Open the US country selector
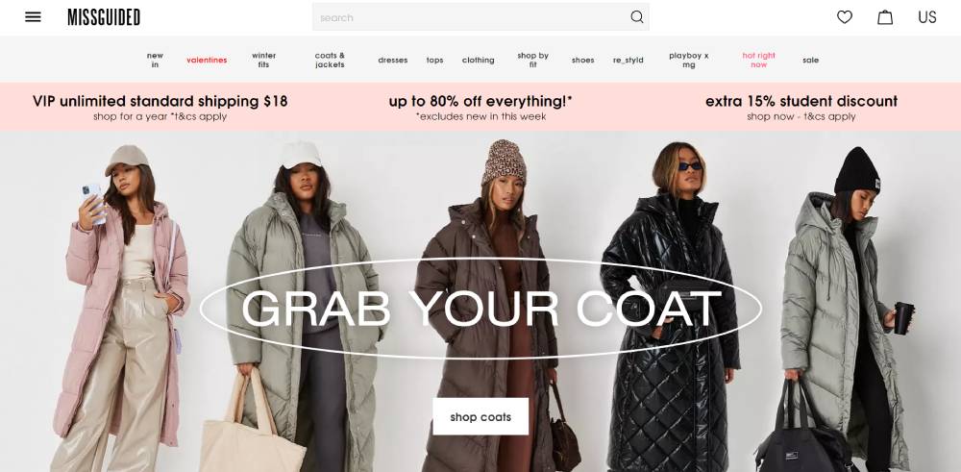Viewport: 961px width, 472px height. [926, 17]
